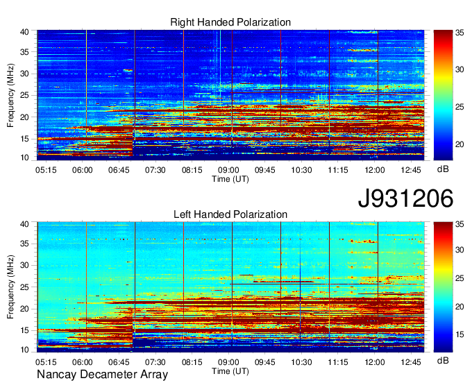Screen dimensions: 472x383
Task: Click the Right Handed plot's dB colorbar
Action: [x=443, y=95]
